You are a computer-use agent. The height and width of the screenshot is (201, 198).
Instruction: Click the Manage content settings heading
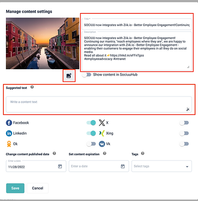point(29,11)
